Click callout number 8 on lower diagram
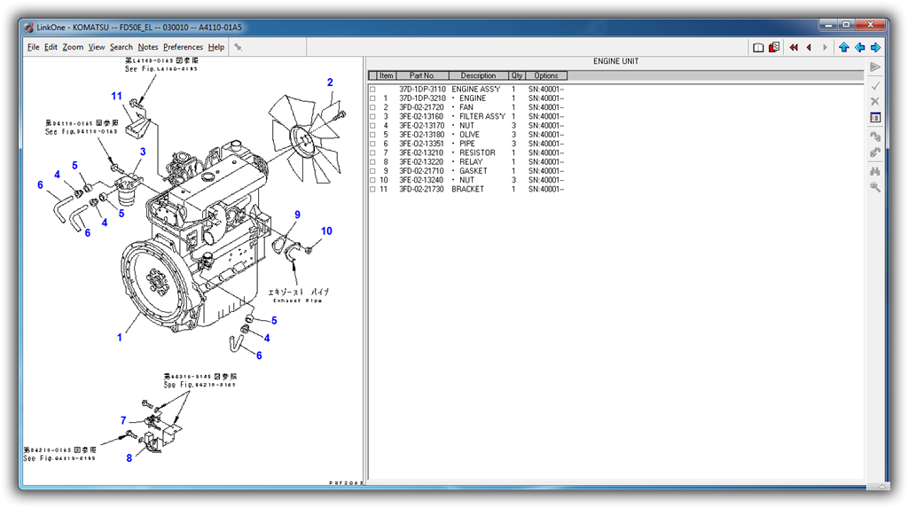 129,458
